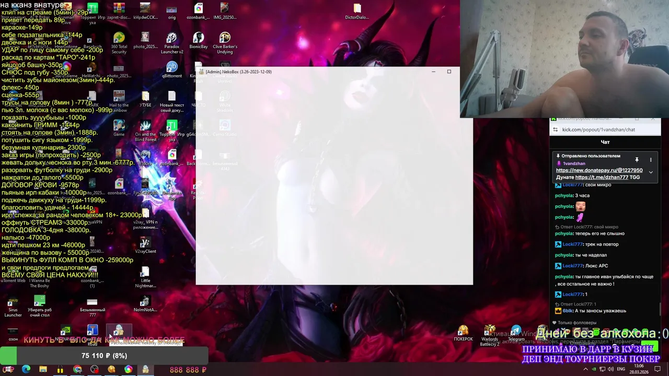Open the Новый текстовый документ file
Image resolution: width=669 pixels, height=376 pixels.
172,101
